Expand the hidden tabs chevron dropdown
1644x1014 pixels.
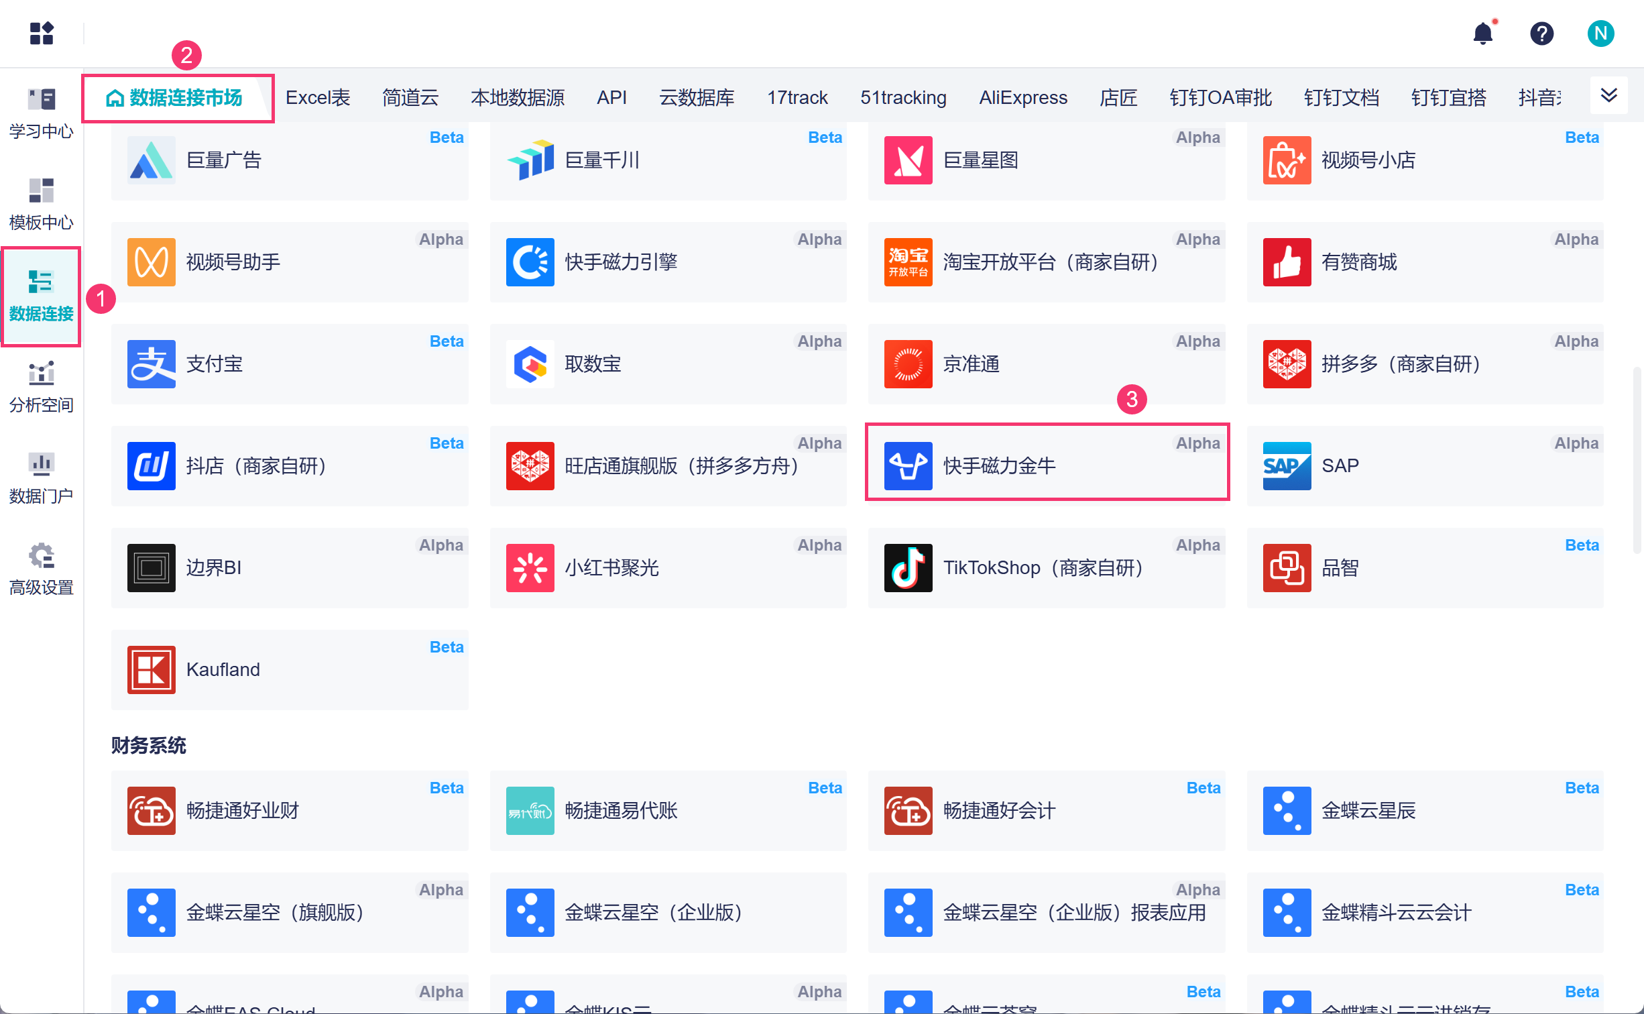coord(1609,95)
